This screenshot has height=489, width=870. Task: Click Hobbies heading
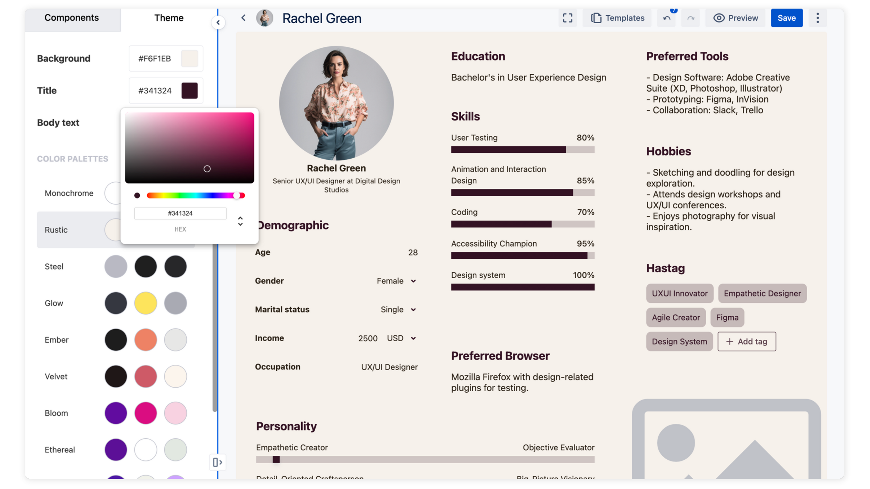668,151
